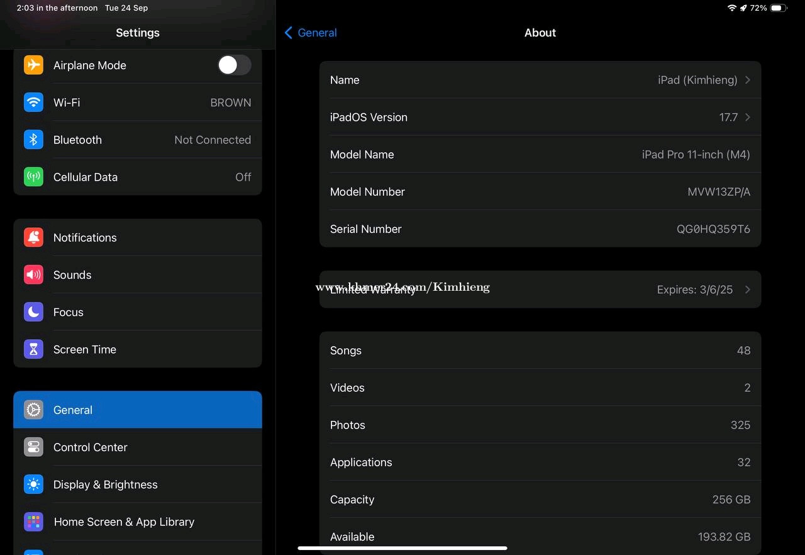Tap the Serial Number value QG0HQ359T6

tap(713, 229)
